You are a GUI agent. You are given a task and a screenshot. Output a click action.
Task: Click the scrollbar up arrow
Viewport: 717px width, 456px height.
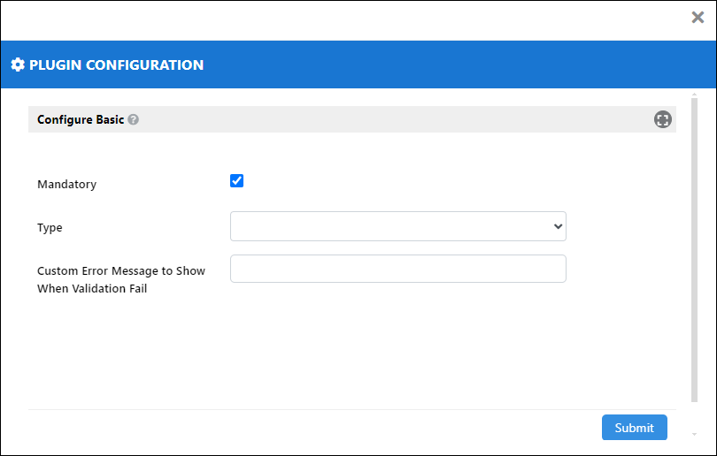pos(694,95)
